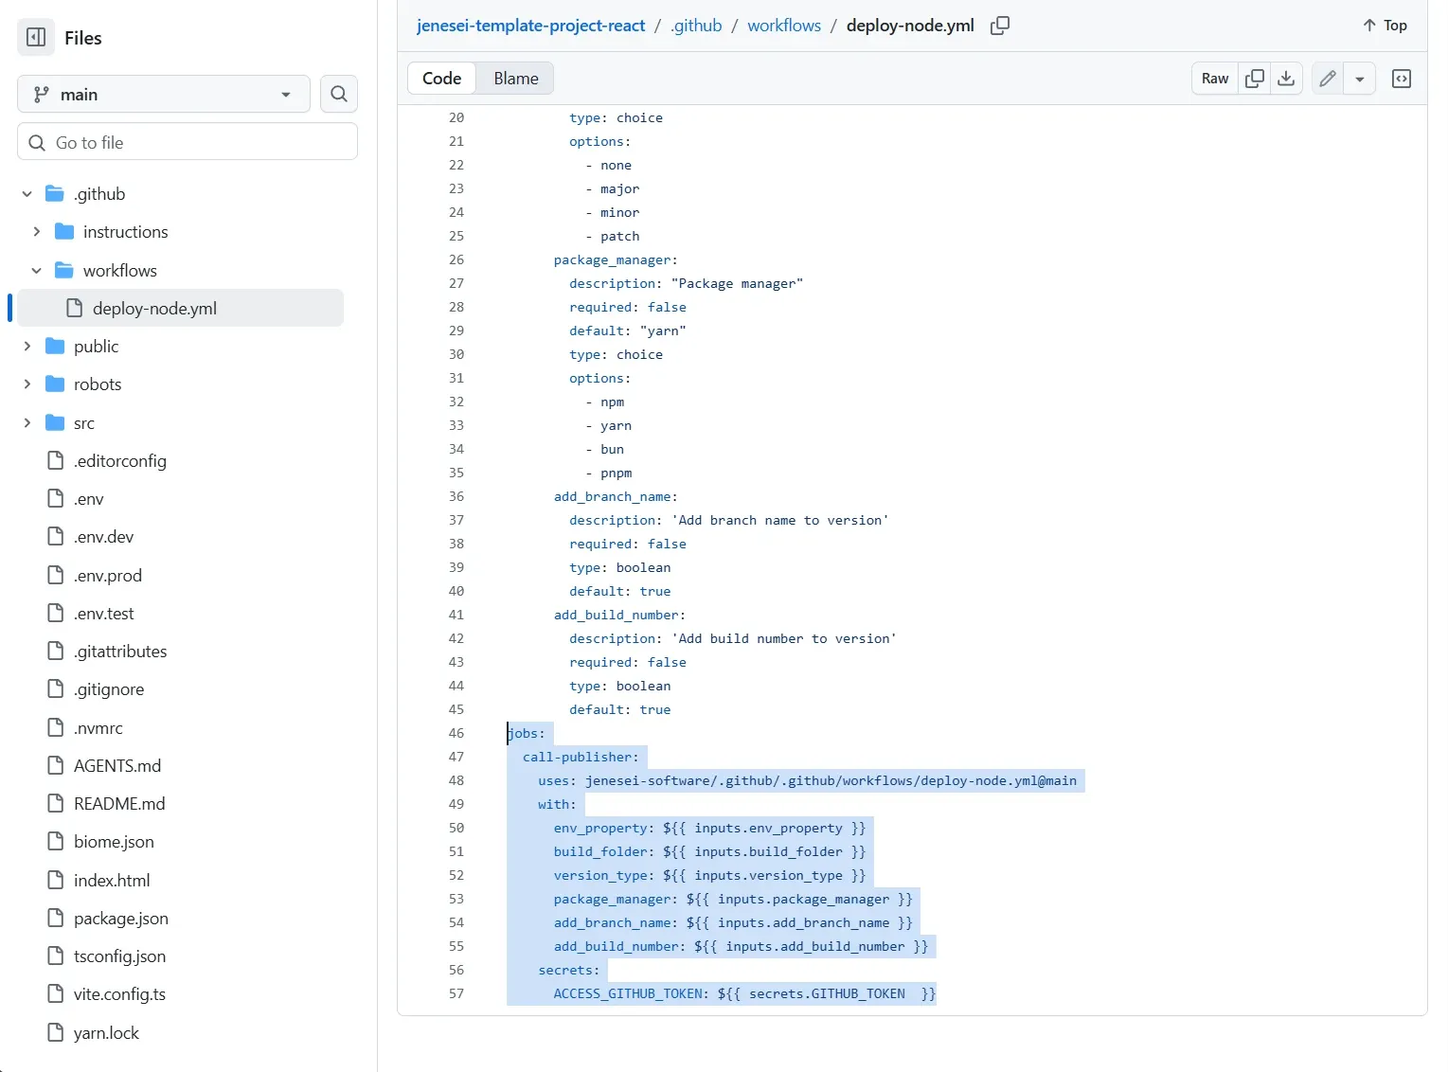Click the ACCESS_GITHUB_TOKEN secrets line
This screenshot has height=1072, width=1448.
(x=744, y=993)
